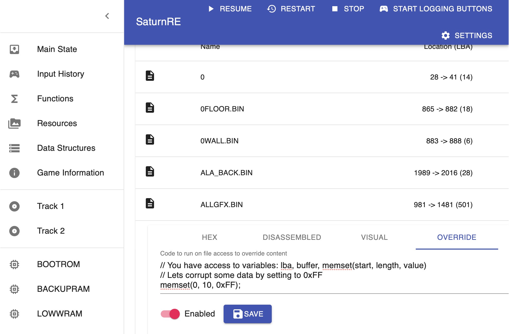Switch to the HEX tab
Image resolution: width=509 pixels, height=334 pixels.
coord(209,237)
